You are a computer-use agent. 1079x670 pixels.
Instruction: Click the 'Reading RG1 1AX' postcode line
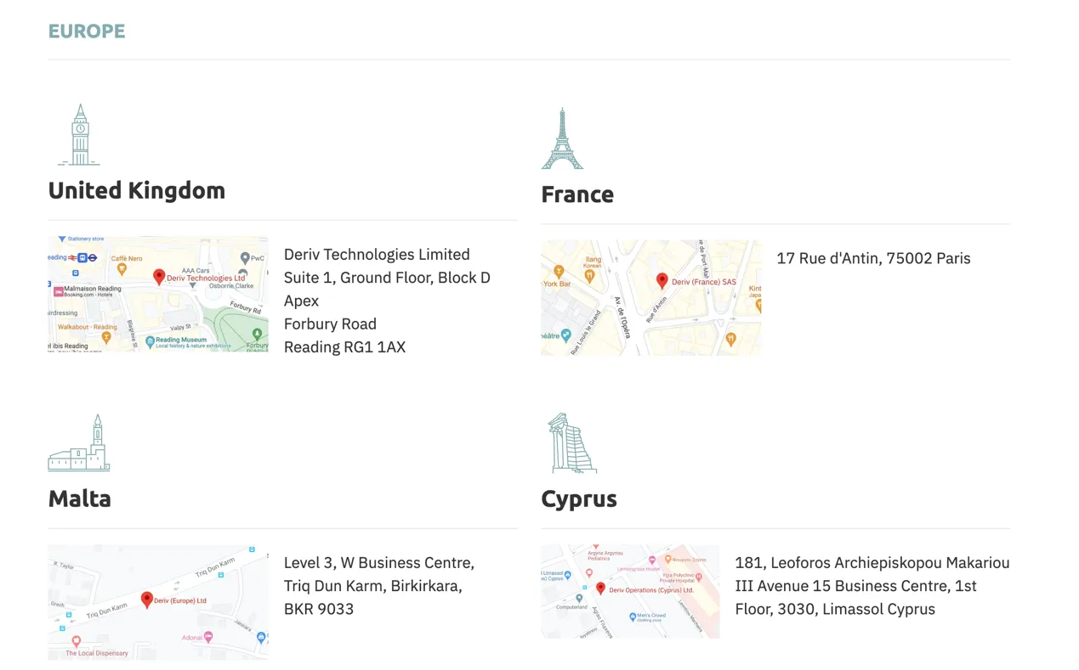coord(344,346)
